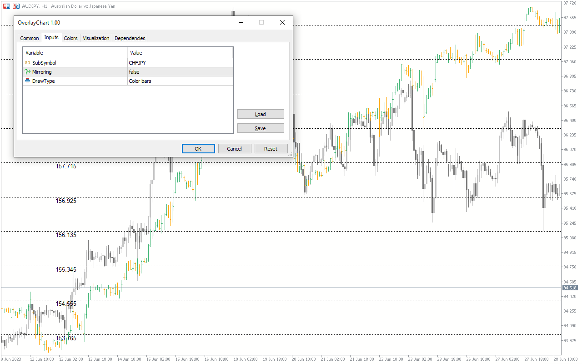Cancel the OverlayChart dialog
582x364 pixels.
[x=235, y=149]
